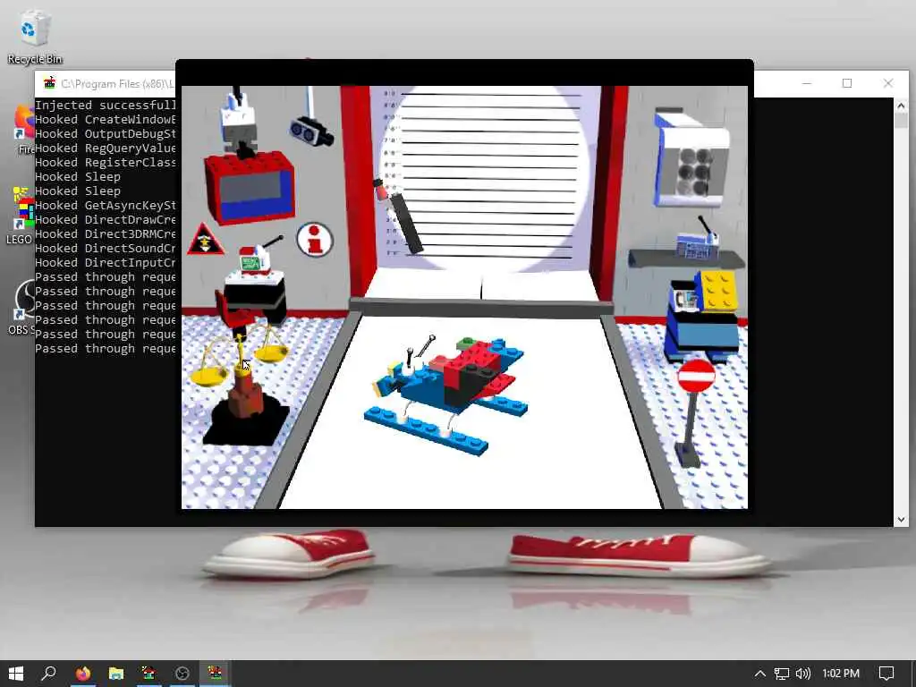The image size is (916, 687).
Task: Open File Explorer from the taskbar
Action: (x=116, y=674)
